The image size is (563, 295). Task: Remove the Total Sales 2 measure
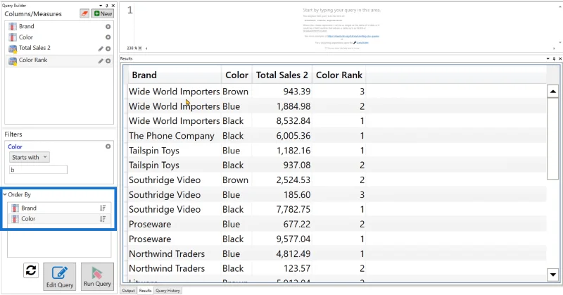[108, 49]
